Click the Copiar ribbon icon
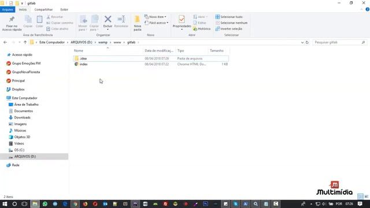Image resolution: width=370 pixels, height=208 pixels. coord(28,19)
